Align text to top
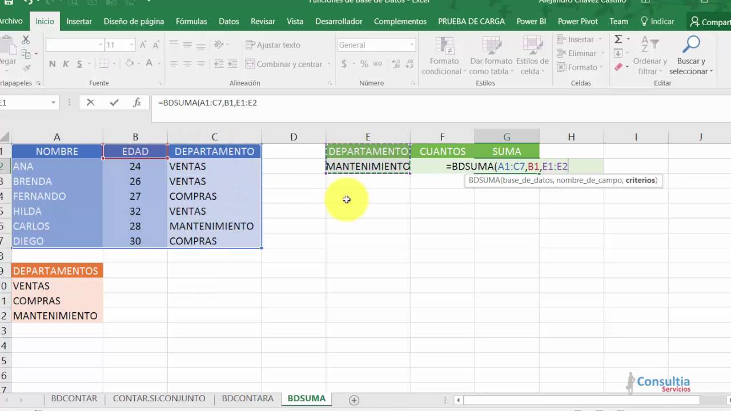Viewport: 731px width, 411px height. click(174, 45)
